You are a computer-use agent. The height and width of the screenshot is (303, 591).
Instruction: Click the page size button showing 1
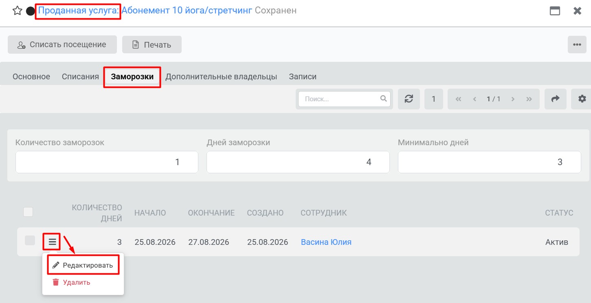pyautogui.click(x=434, y=99)
